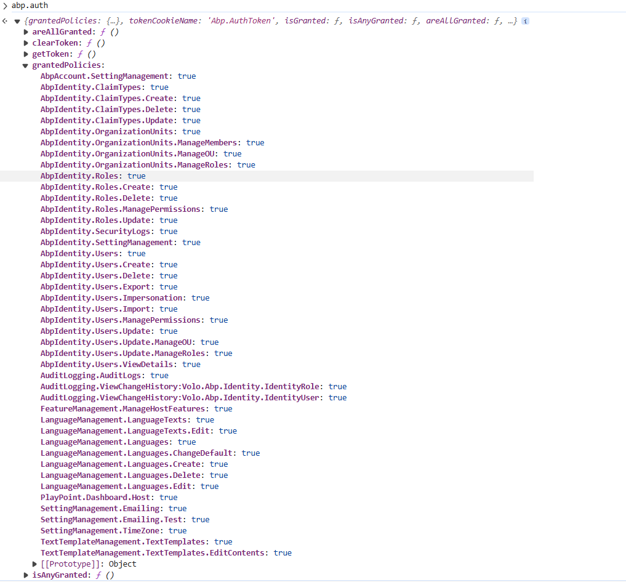Viewport: 626px width, 582px height.
Task: Select AbpAccount.SettingManagement property
Action: coord(105,76)
